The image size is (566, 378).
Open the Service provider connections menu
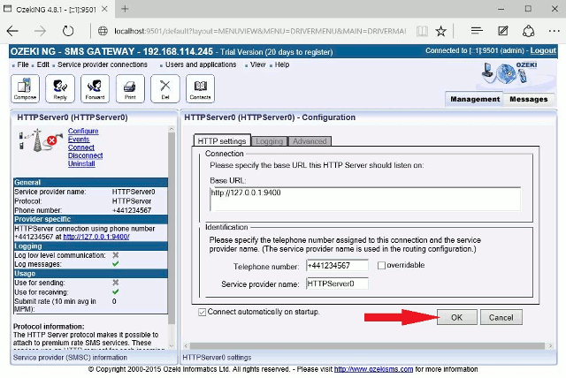click(x=103, y=64)
